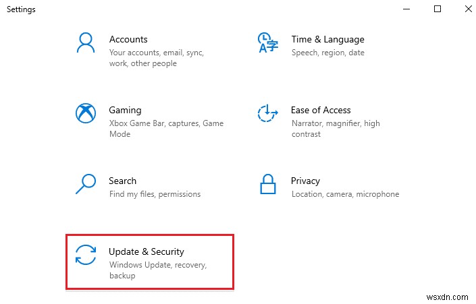Open the Update & Security title

(x=146, y=251)
